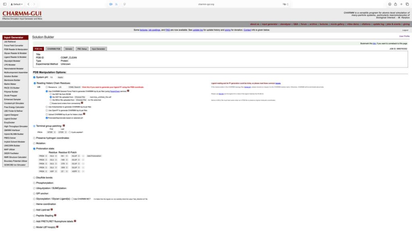Open the NTER first terminal patch dropdown
Screen dimensions: 412x231
pyautogui.click(x=50, y=132)
